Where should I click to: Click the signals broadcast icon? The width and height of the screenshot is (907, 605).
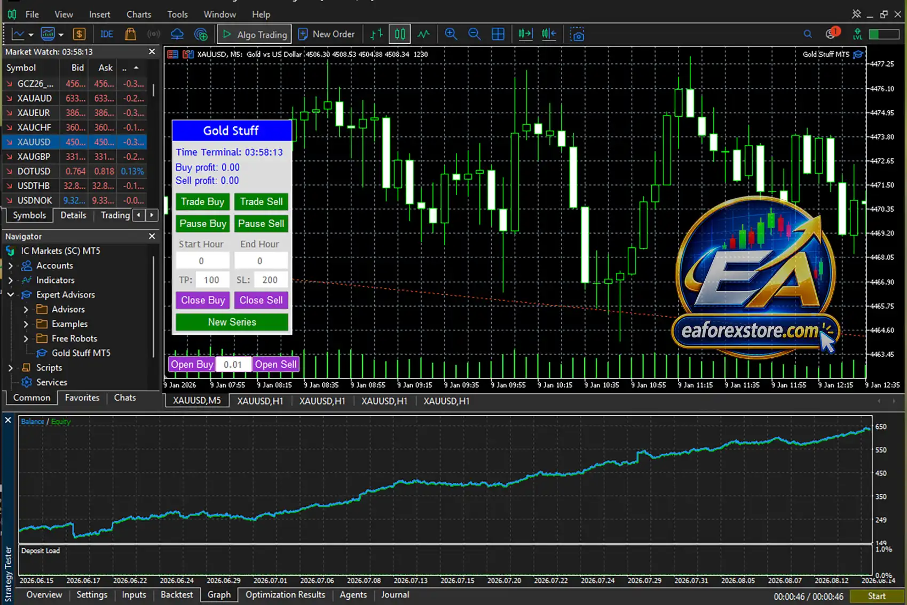154,35
